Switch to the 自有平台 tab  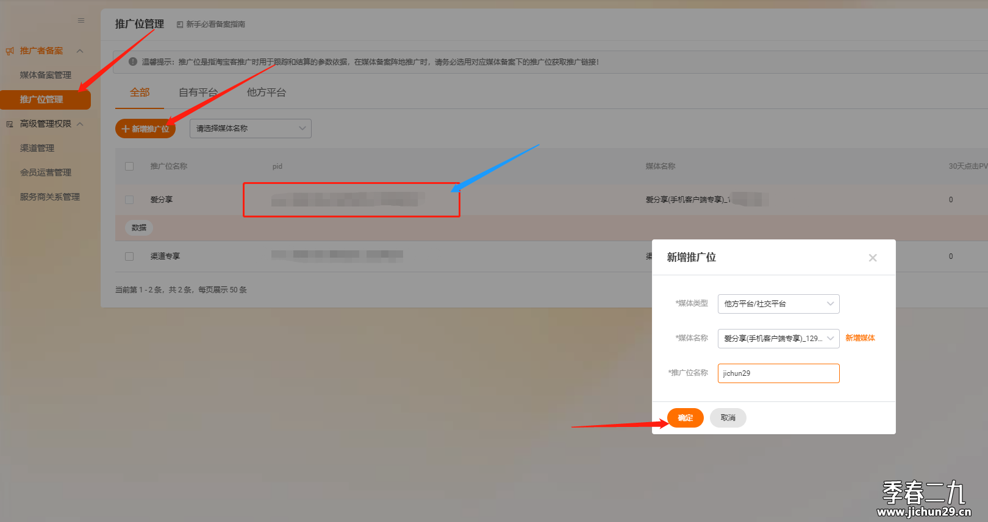[198, 93]
